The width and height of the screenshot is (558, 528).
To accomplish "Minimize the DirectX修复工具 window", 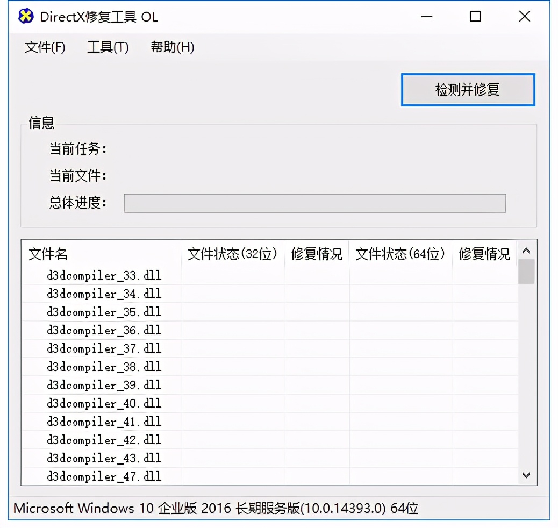I will pyautogui.click(x=427, y=16).
